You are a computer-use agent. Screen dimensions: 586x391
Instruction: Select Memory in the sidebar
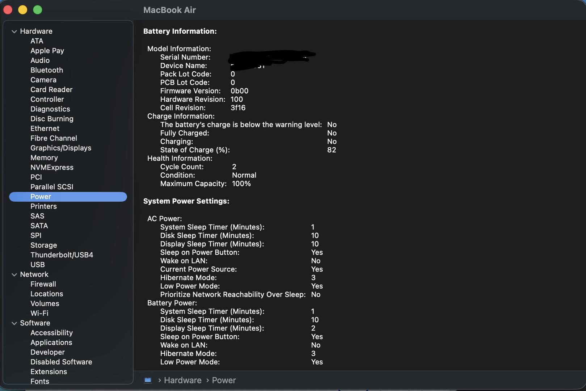coord(44,158)
